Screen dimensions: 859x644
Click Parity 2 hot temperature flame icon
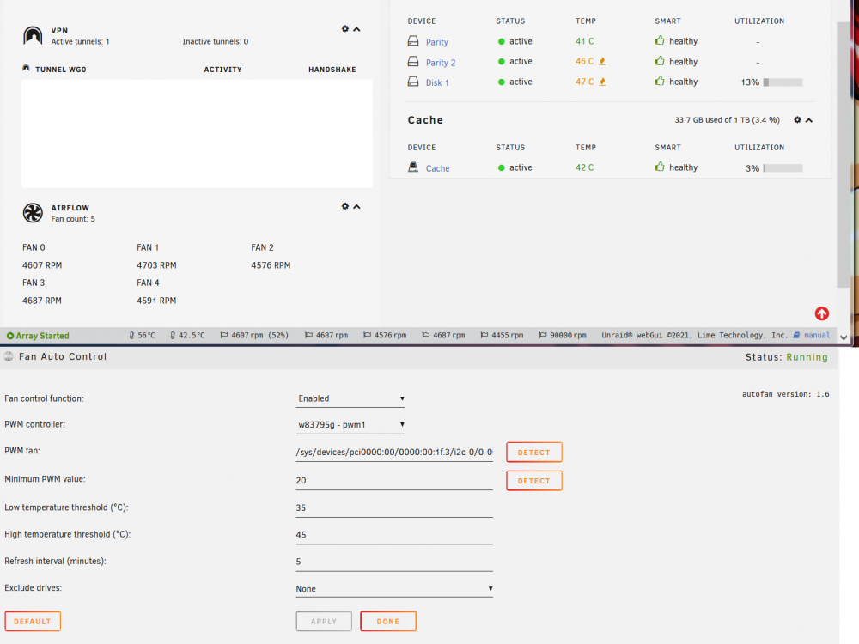pyautogui.click(x=602, y=61)
